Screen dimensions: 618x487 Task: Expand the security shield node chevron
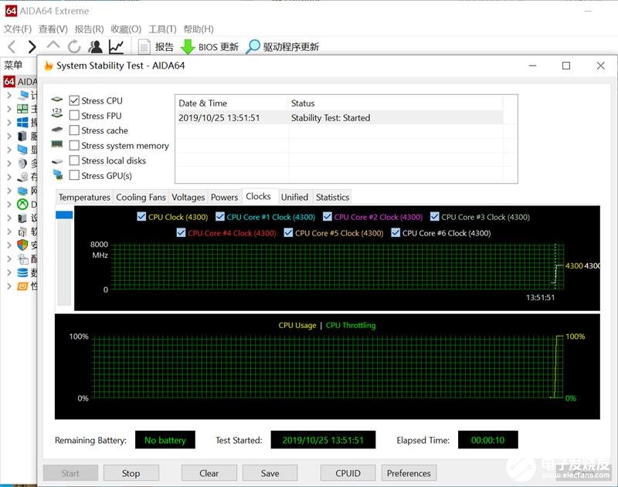8,245
